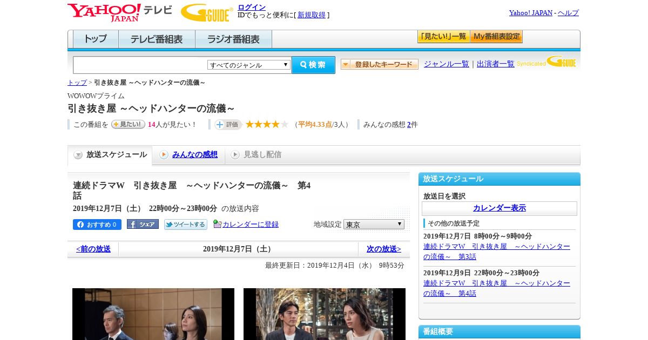The width and height of the screenshot is (648, 340).
Task: Open the 第3話 broadcast schedule link
Action: point(497,251)
